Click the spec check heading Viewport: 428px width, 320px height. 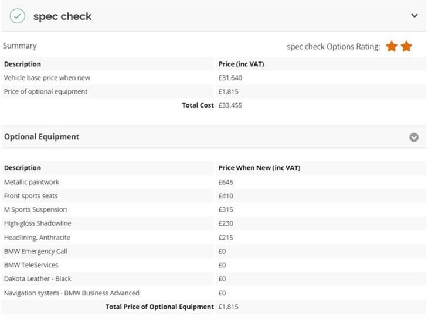point(63,16)
